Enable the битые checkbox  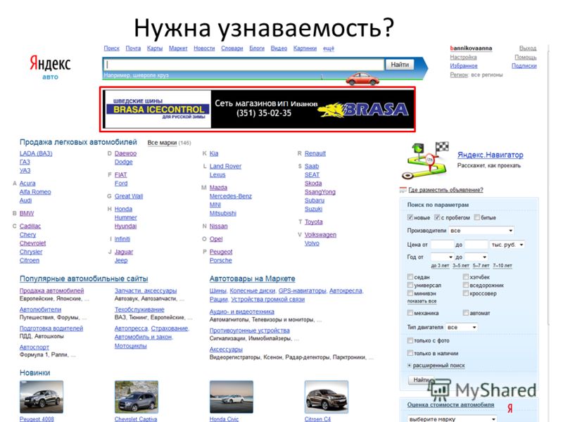coord(477,217)
